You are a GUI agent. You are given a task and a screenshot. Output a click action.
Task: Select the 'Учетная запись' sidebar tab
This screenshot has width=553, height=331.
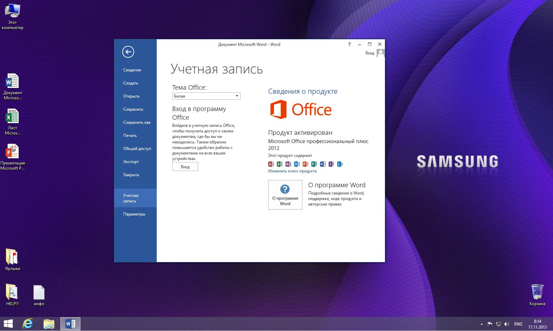pyautogui.click(x=135, y=198)
